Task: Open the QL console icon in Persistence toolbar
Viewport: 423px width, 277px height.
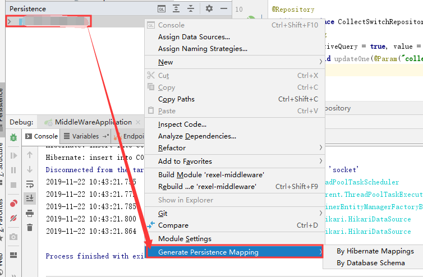Action: [162, 9]
